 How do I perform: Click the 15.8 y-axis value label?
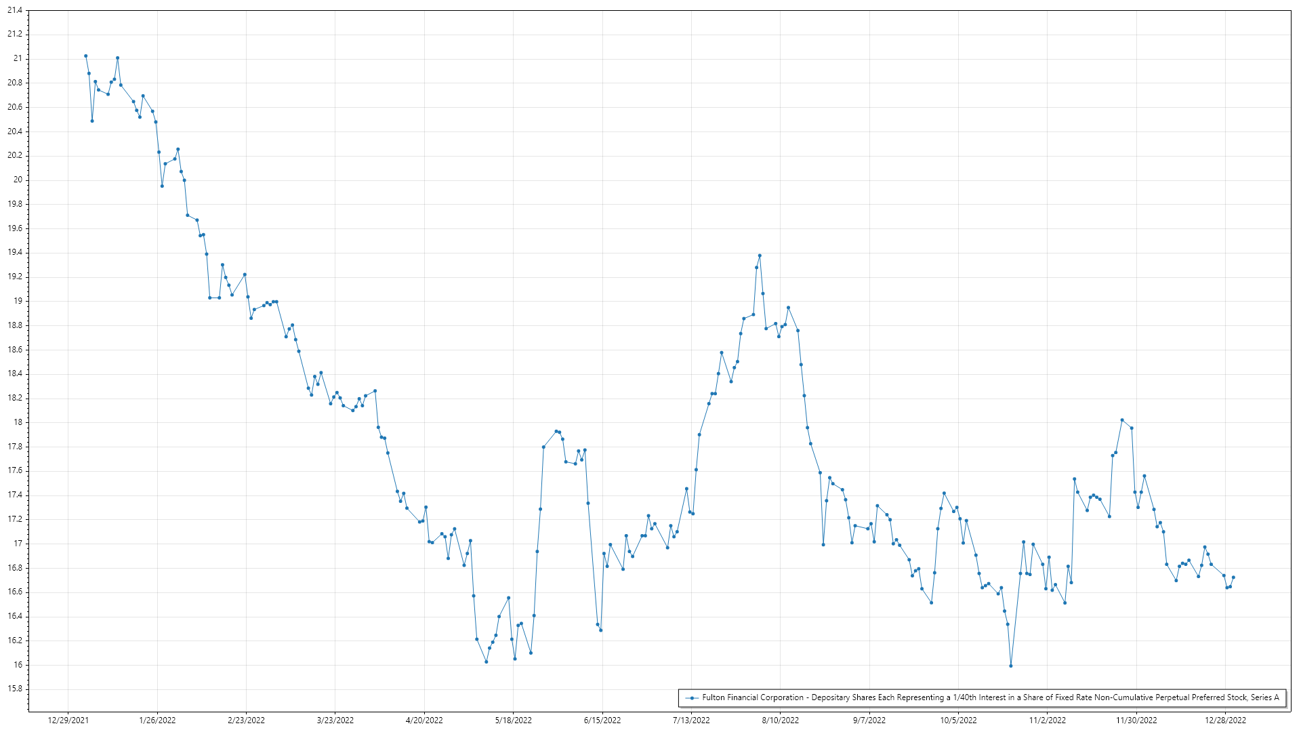click(x=15, y=689)
